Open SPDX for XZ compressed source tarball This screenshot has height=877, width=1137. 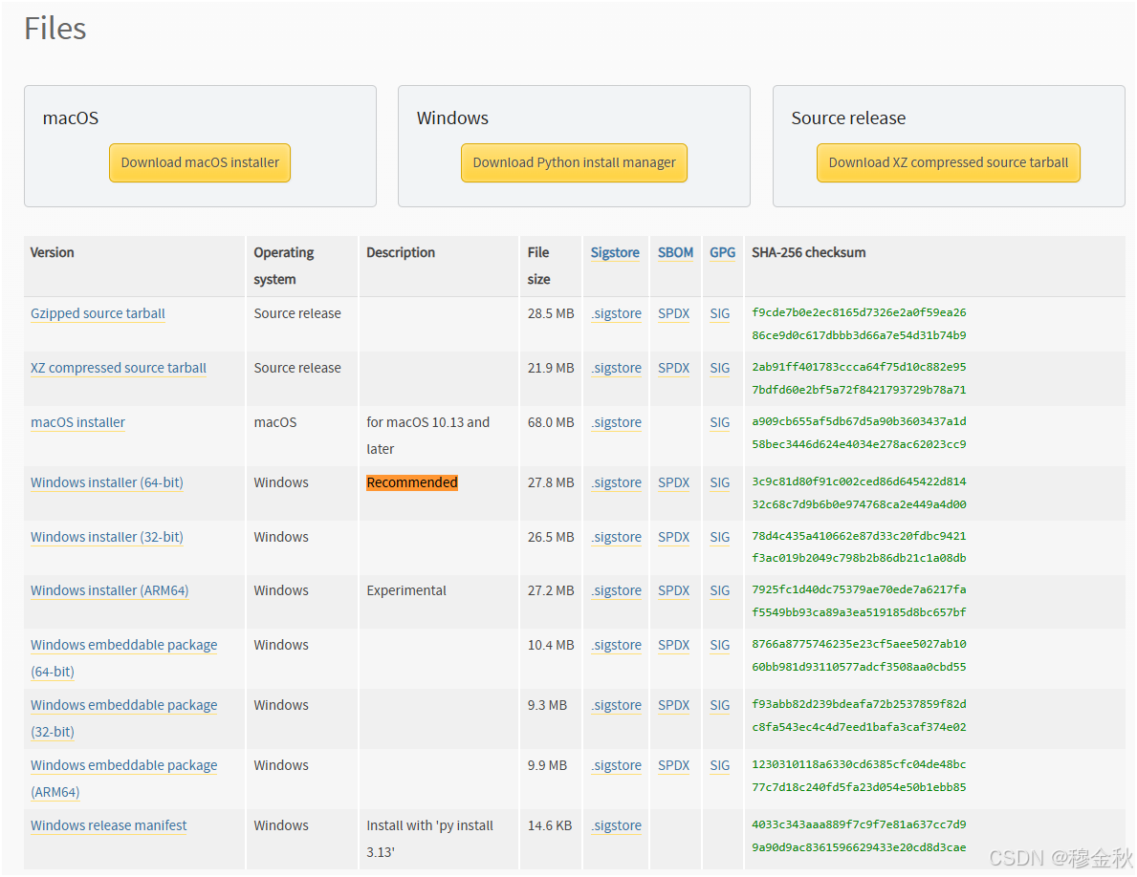pyautogui.click(x=673, y=368)
